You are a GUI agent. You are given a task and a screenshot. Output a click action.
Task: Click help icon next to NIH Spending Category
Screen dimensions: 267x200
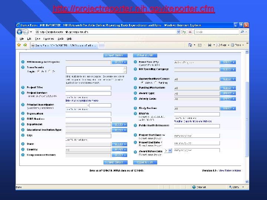135,69
